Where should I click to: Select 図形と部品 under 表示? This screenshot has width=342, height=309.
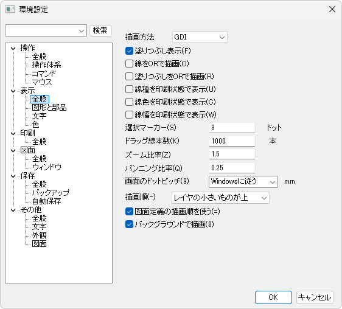click(x=49, y=108)
